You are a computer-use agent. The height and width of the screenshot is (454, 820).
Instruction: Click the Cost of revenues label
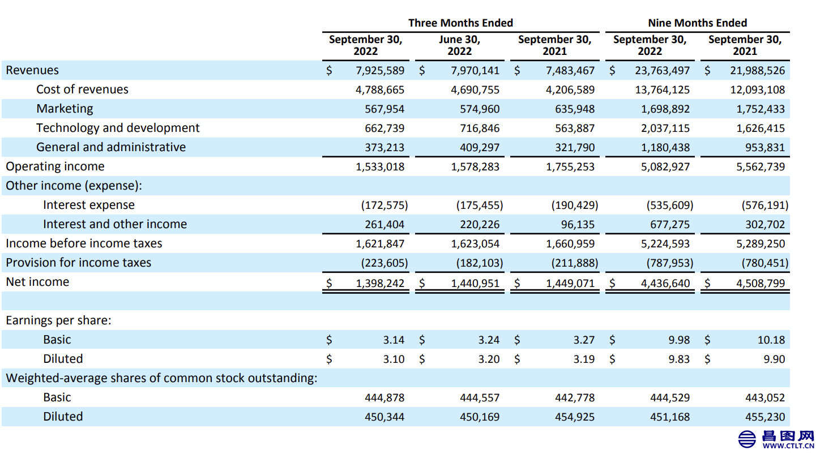[82, 89]
